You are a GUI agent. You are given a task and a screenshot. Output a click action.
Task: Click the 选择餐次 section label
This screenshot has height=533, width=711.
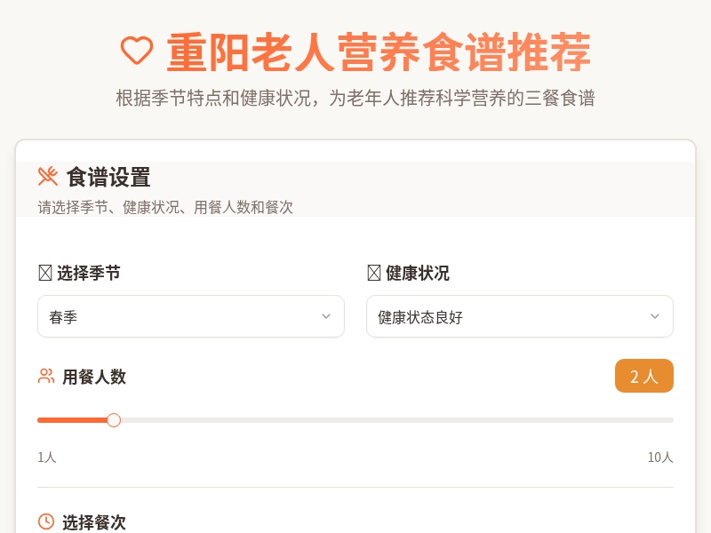[x=94, y=522]
